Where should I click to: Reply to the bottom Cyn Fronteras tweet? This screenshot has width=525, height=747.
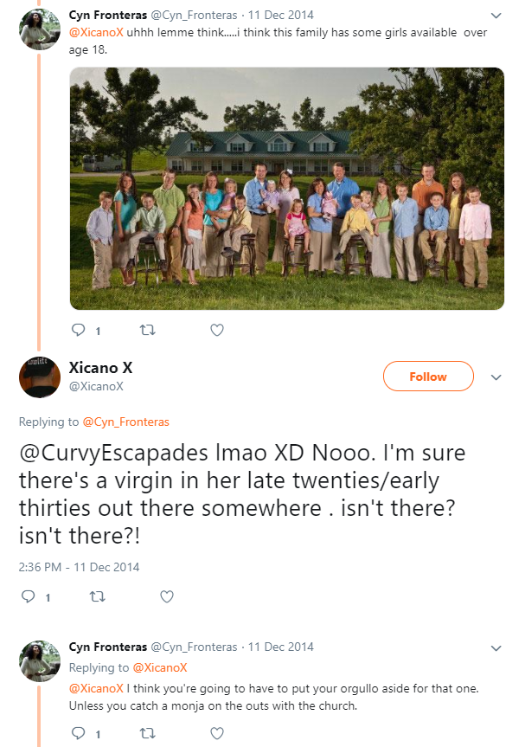[x=78, y=733]
